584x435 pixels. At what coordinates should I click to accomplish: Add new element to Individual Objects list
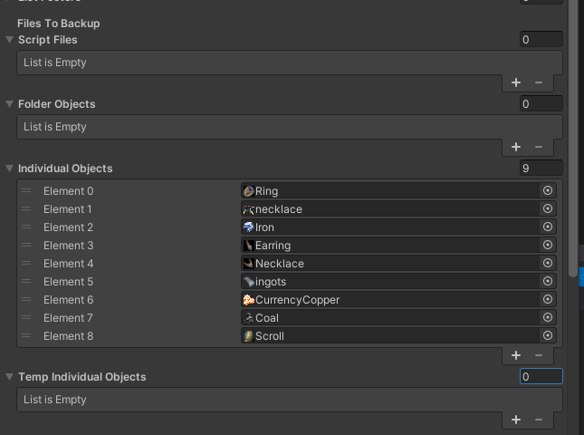pos(516,355)
